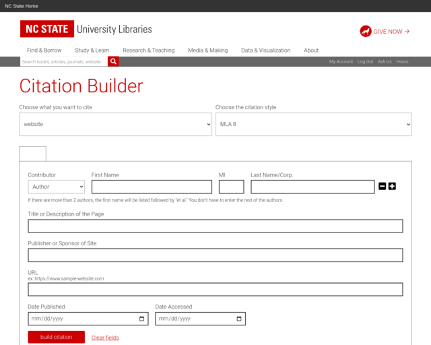This screenshot has height=345, width=431.
Task: Open the Find & Borrow menu
Action: point(44,51)
